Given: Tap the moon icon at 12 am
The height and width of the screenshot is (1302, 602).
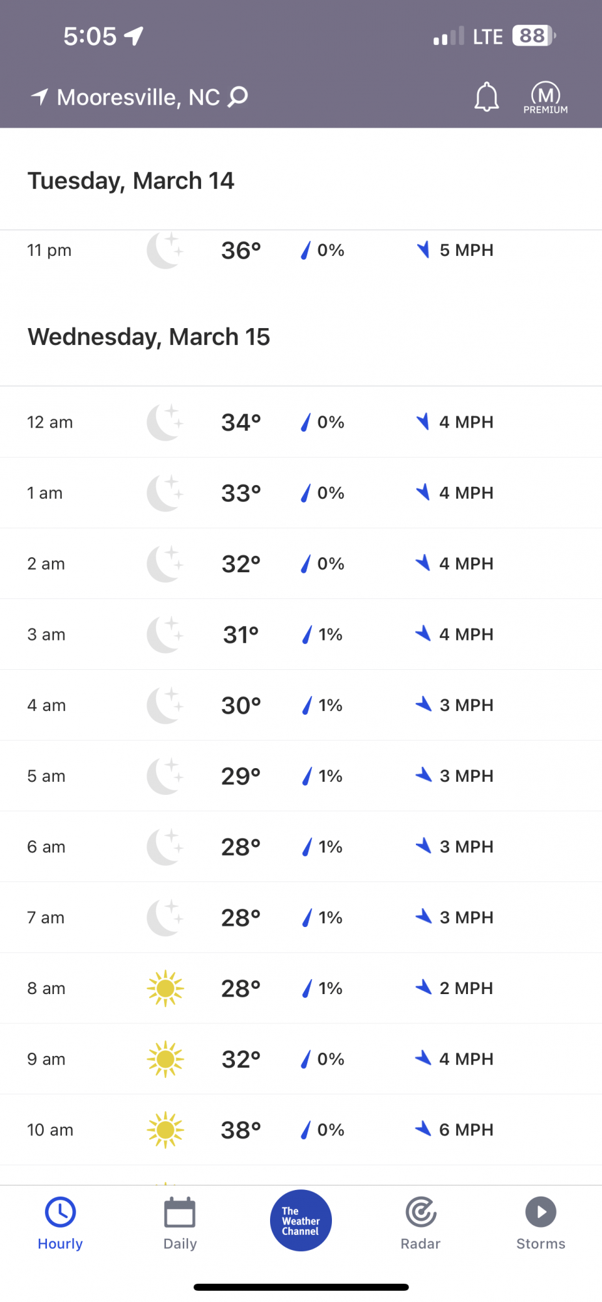Looking at the screenshot, I should point(165,422).
